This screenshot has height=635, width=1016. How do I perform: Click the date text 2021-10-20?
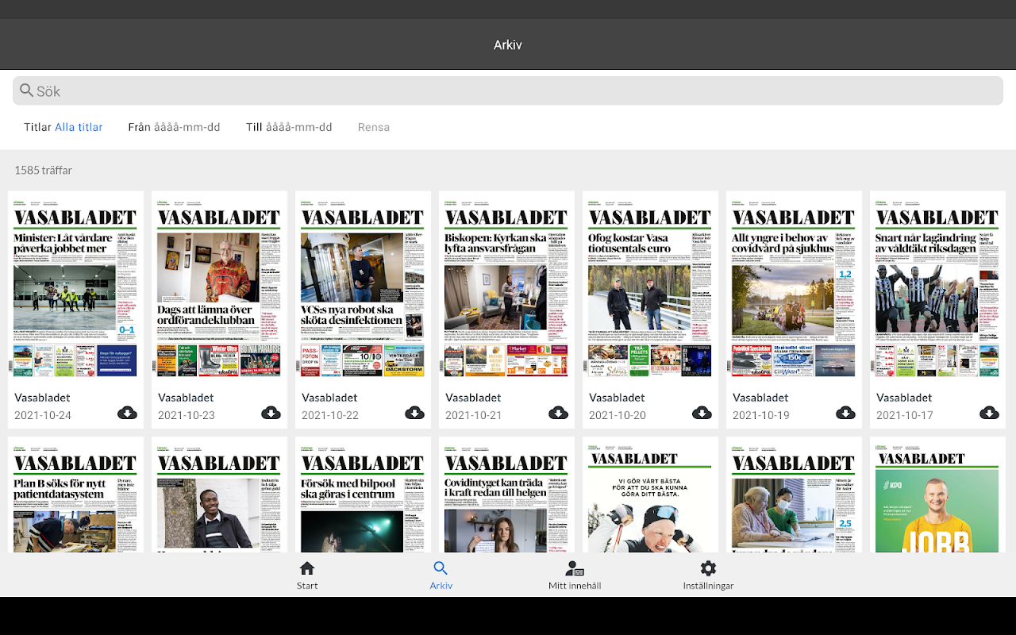click(x=618, y=415)
